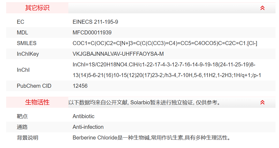
Task: Click the first line of the InChI value
Action: coord(166,65)
